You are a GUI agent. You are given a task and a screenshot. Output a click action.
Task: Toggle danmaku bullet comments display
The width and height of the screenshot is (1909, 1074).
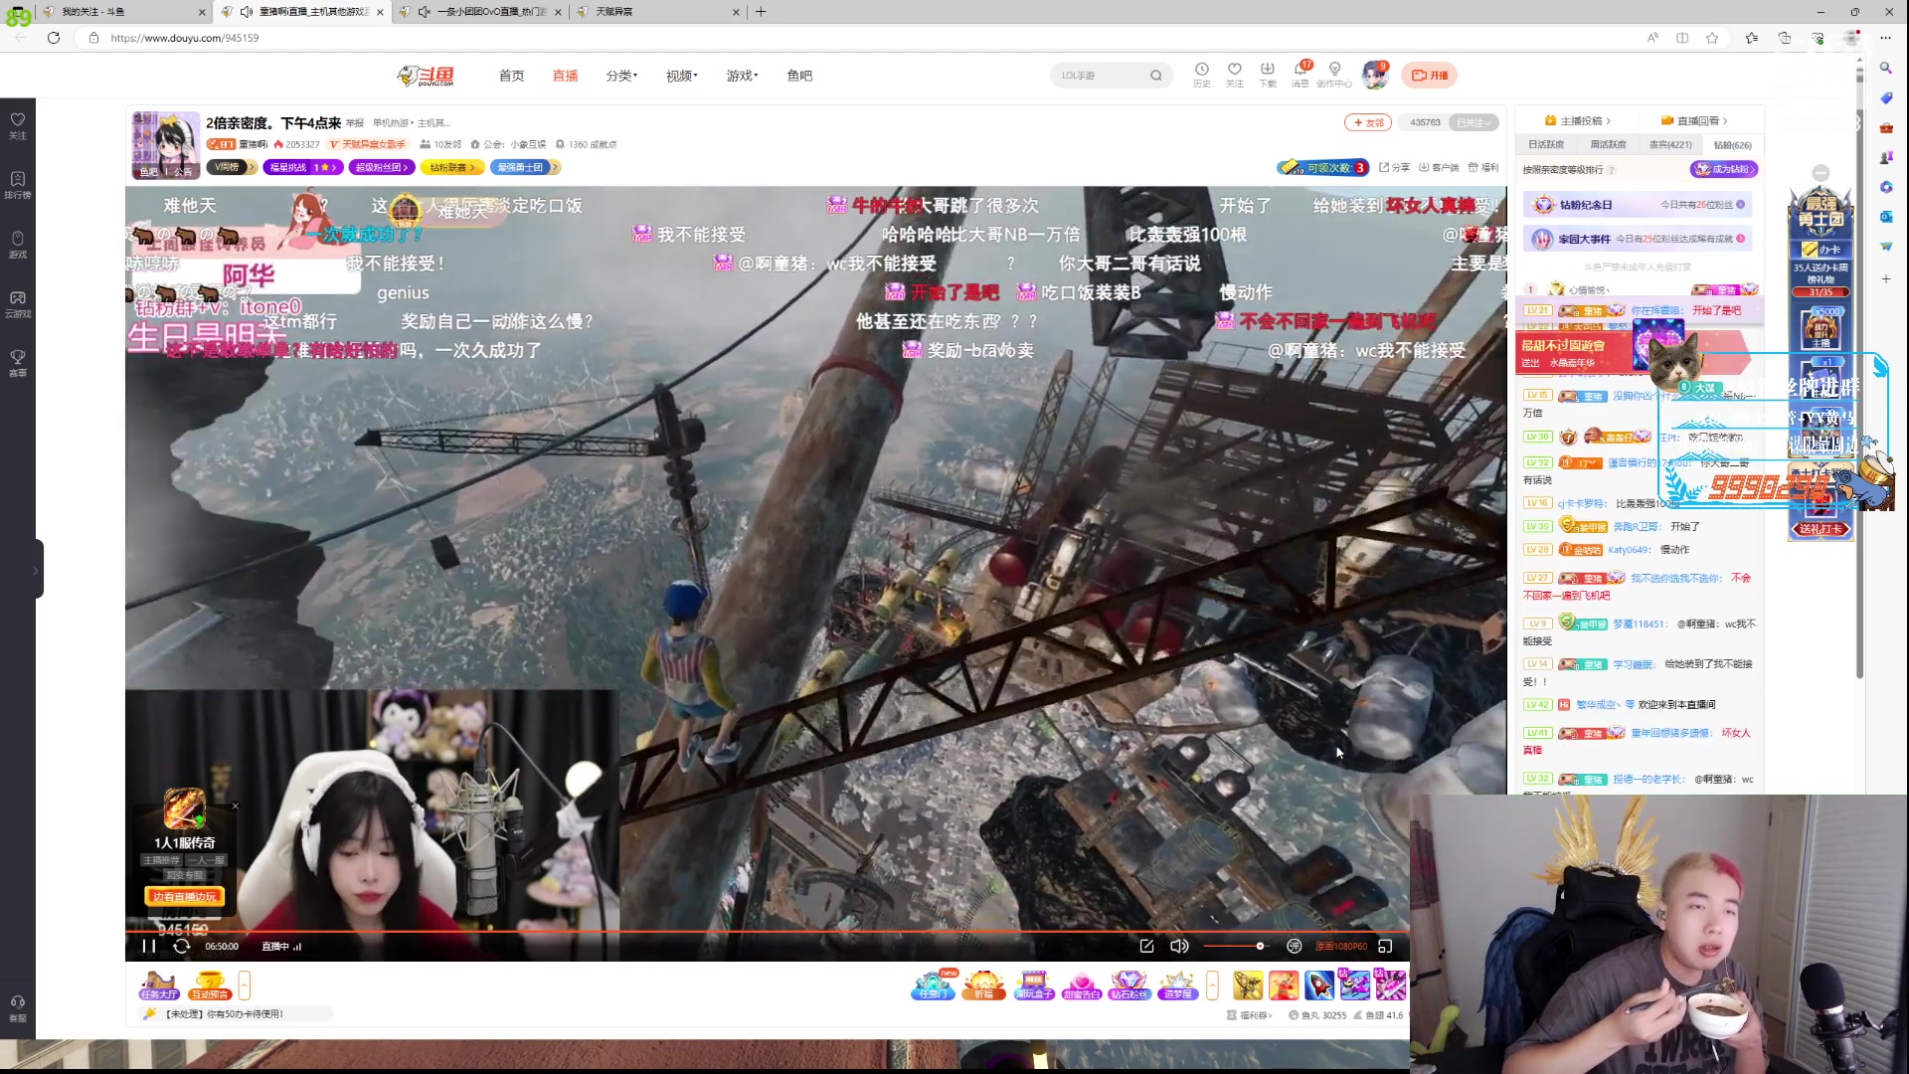tap(1294, 946)
